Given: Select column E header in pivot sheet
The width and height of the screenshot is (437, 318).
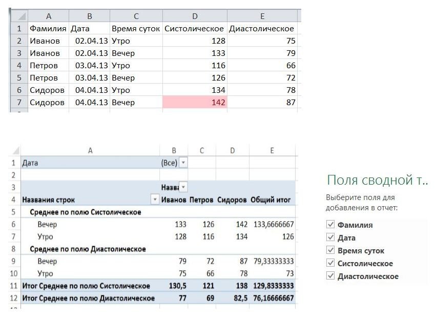Looking at the screenshot, I should [272, 150].
